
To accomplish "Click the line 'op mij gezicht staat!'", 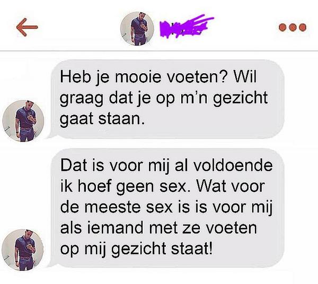I will [137, 249].
